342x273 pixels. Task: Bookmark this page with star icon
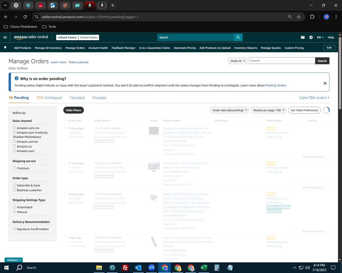click(299, 17)
